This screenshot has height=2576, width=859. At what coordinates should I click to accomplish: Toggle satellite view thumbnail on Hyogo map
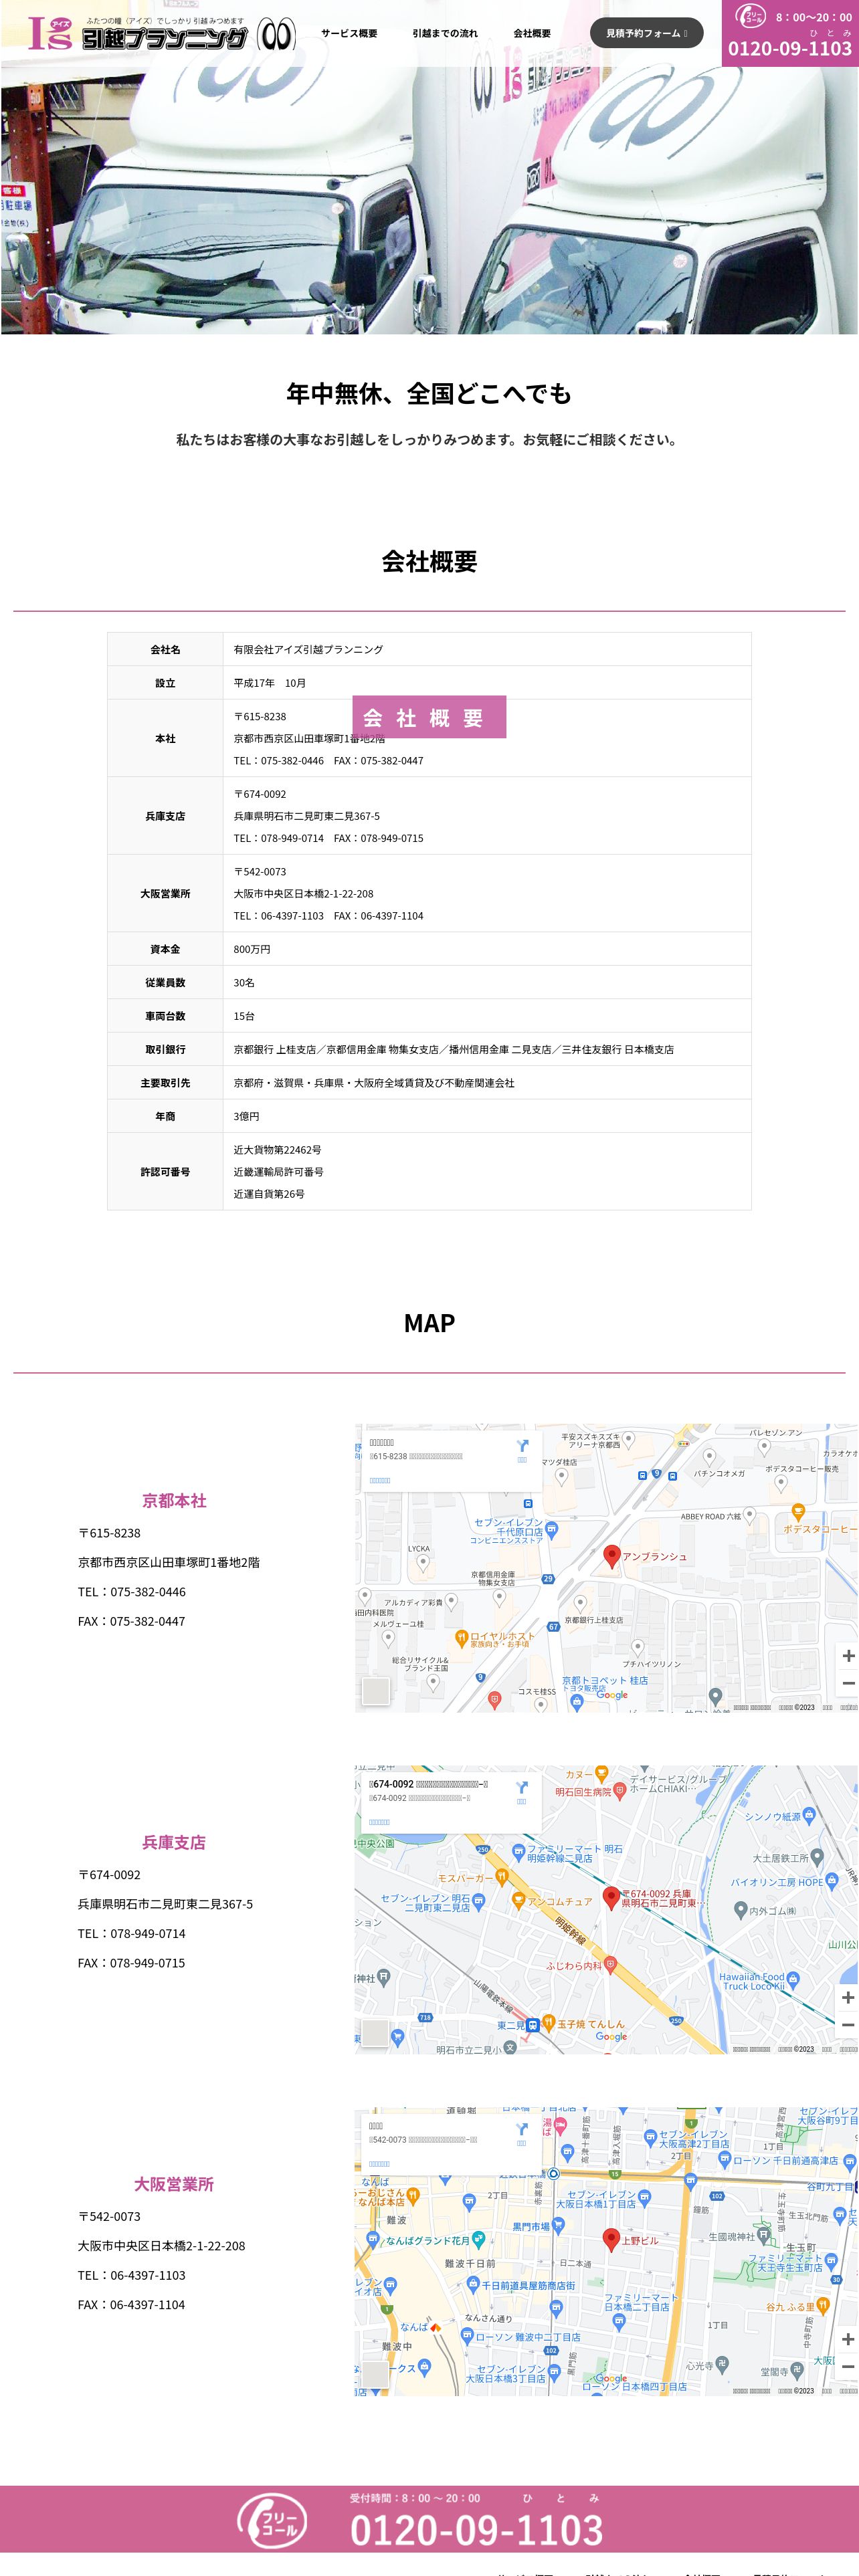click(375, 2033)
